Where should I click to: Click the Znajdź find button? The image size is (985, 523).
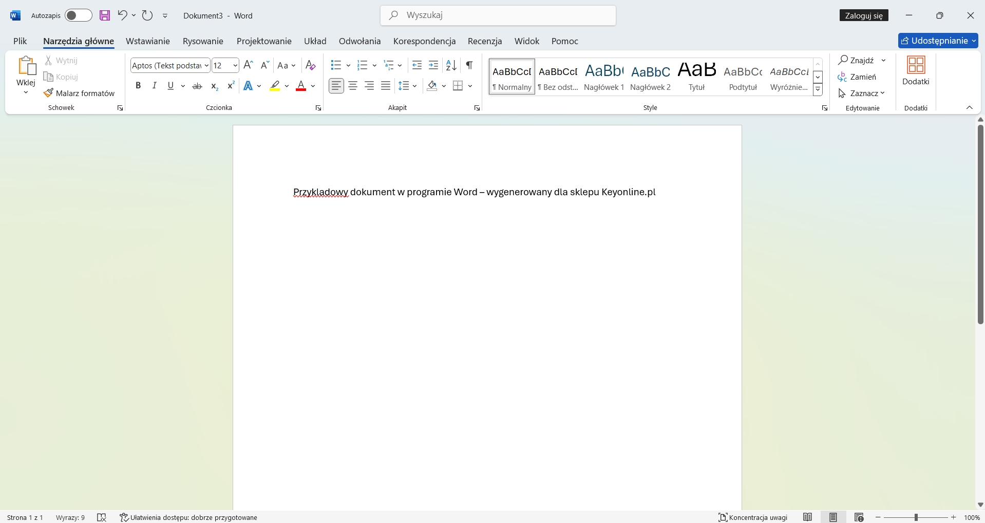(856, 60)
